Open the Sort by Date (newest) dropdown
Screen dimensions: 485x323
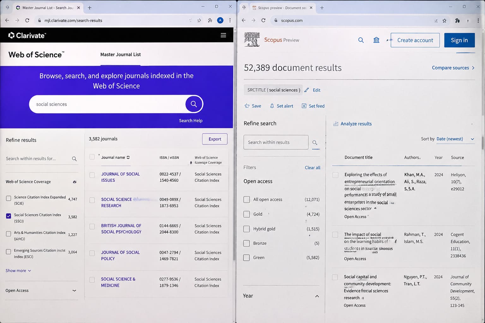click(x=455, y=139)
